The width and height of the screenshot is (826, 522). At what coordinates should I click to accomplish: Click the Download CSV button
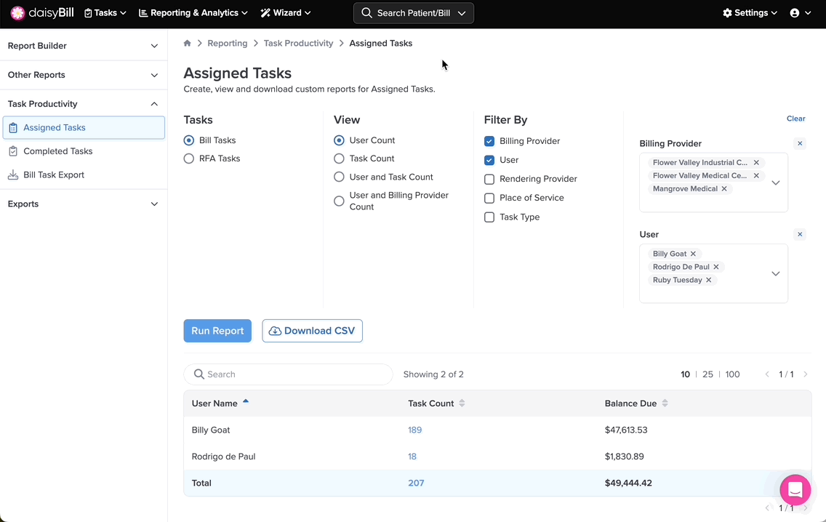click(312, 331)
